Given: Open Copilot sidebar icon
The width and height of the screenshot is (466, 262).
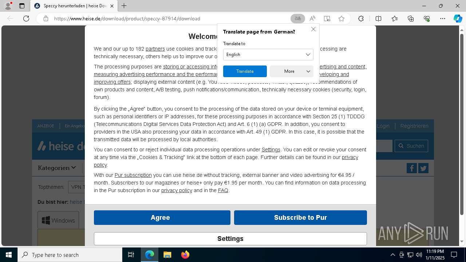Looking at the screenshot, I should pos(458,19).
